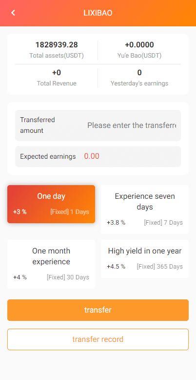Click the [Fixed] 7 Days label
Viewport: 196px width, 380px height.
tap(163, 222)
